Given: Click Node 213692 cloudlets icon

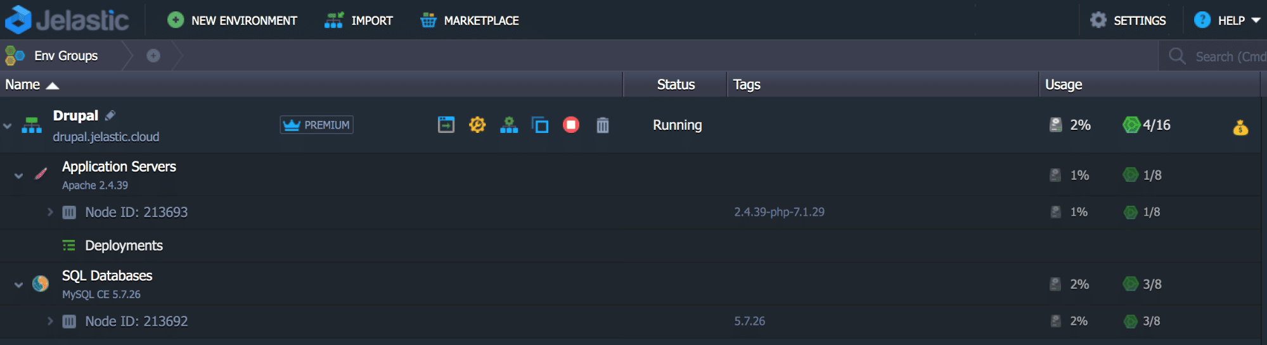Looking at the screenshot, I should click(x=1131, y=321).
